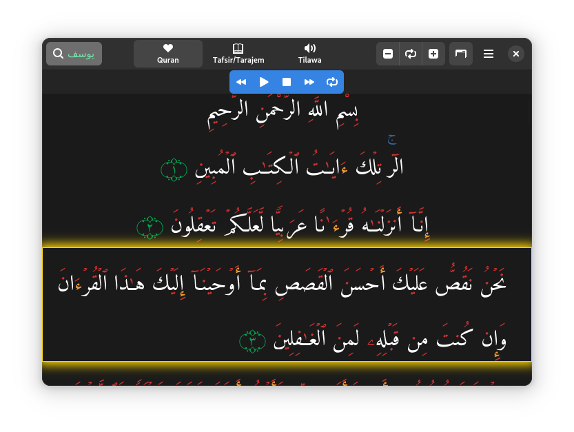Click the reset zoom arrows icon
Screen dimensions: 574x432
pos(411,54)
